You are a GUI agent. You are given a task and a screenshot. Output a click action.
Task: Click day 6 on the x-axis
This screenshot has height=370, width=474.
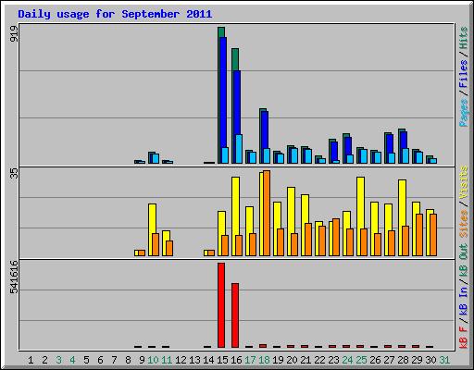click(x=100, y=360)
